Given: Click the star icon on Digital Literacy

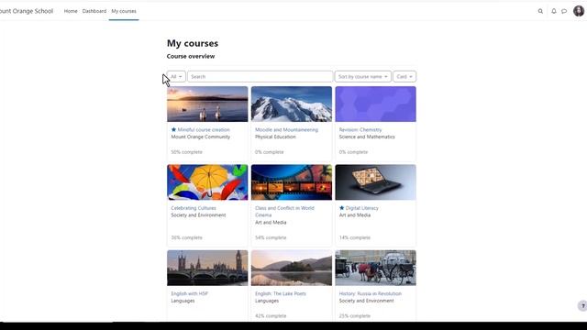Looking at the screenshot, I should pos(341,208).
